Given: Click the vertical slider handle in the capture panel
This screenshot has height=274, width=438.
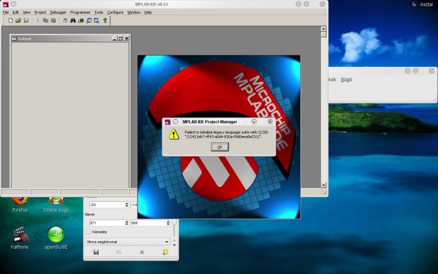Looking at the screenshot, I should point(174,222).
